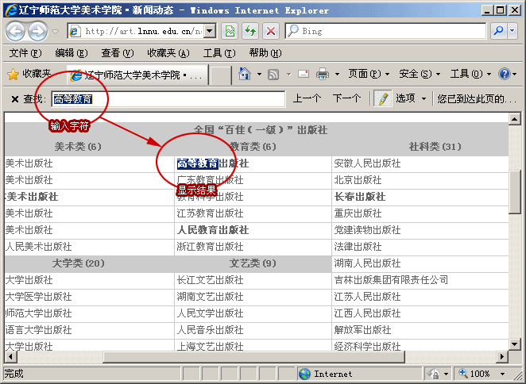Click the Read Mail envelope icon

point(304,74)
